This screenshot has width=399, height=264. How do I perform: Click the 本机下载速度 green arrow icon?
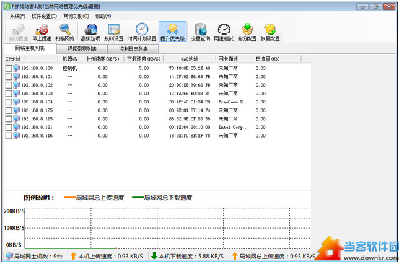pyautogui.click(x=154, y=256)
